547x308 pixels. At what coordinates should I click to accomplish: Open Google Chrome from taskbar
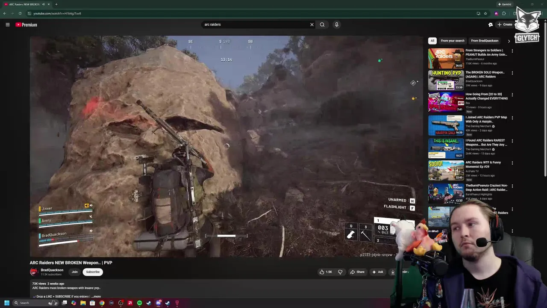click(x=102, y=303)
